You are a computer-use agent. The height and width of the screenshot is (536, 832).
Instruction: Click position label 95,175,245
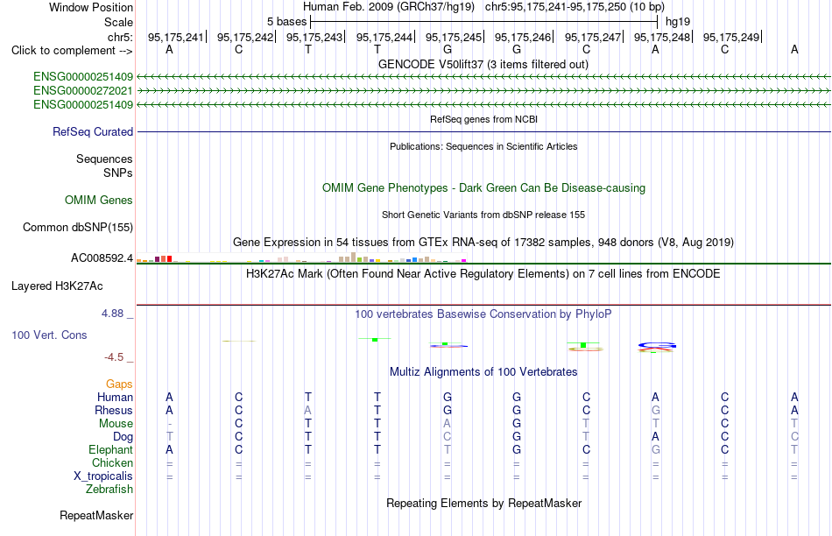(454, 37)
